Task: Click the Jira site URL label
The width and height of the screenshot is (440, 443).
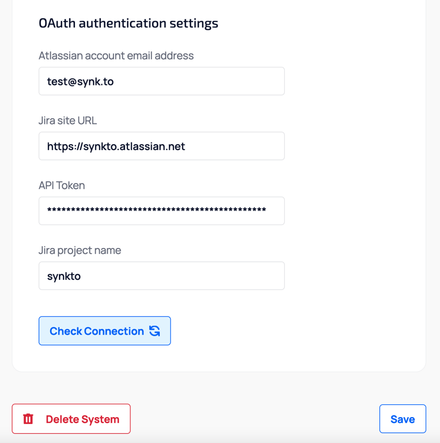Action: coord(67,121)
